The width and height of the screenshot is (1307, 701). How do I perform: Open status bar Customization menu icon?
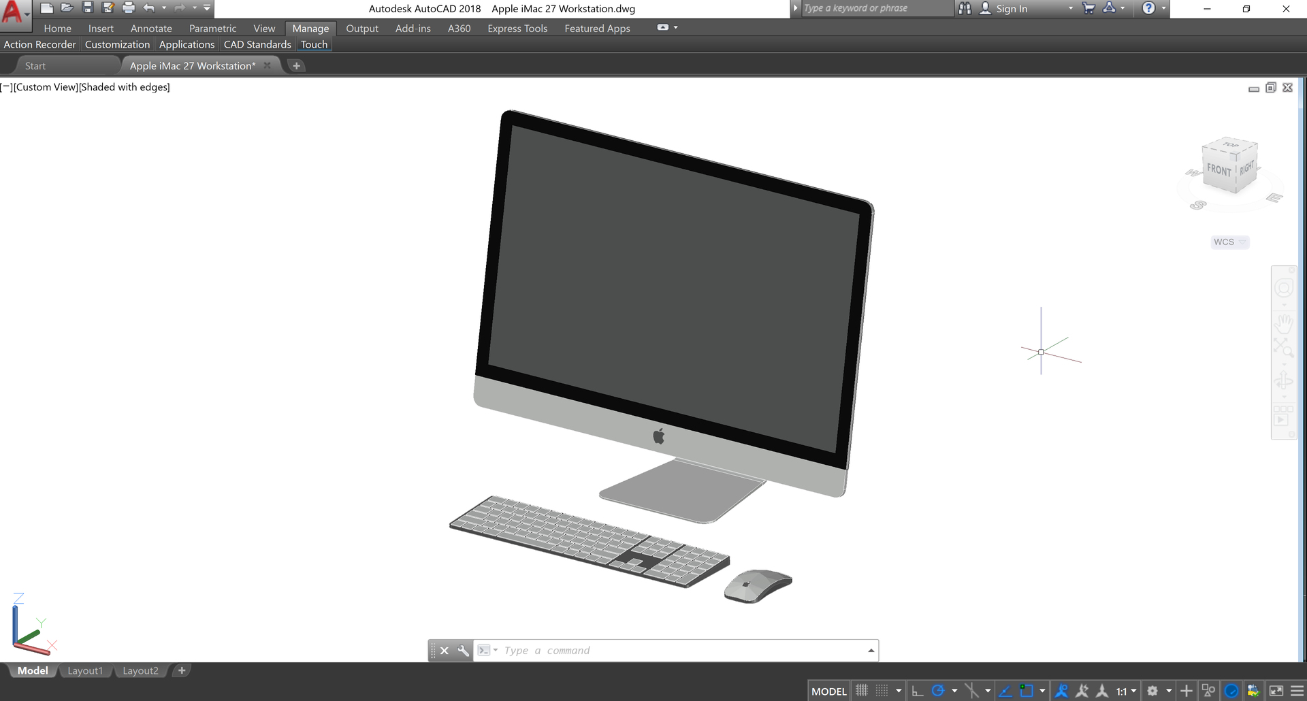point(1297,691)
